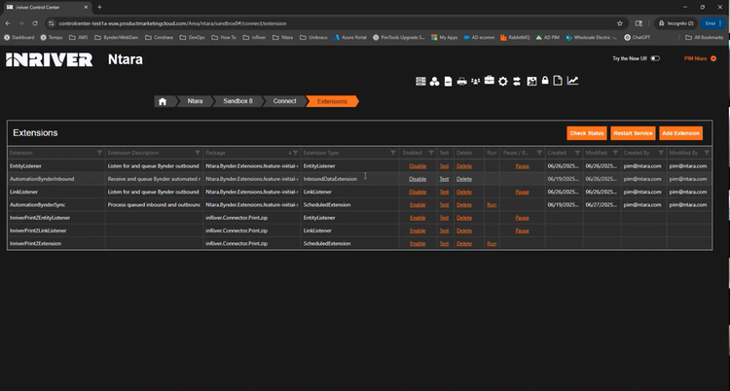Open the gear settings icon in toolbar

[x=503, y=82]
